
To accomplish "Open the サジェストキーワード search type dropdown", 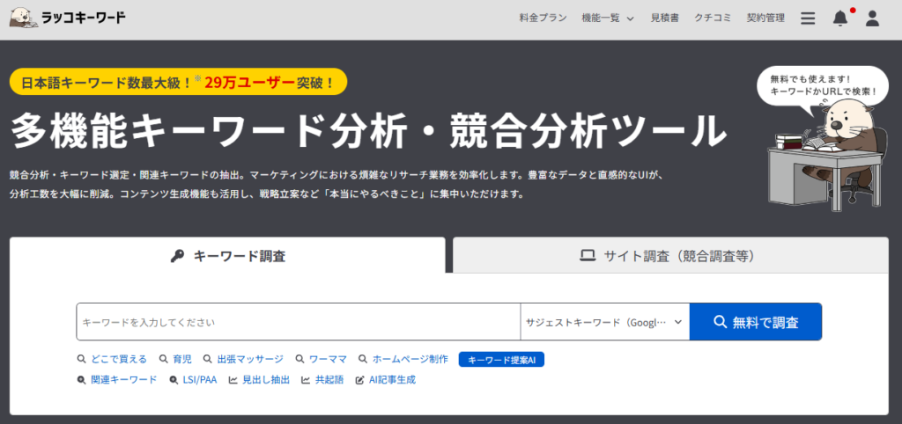I will (604, 322).
